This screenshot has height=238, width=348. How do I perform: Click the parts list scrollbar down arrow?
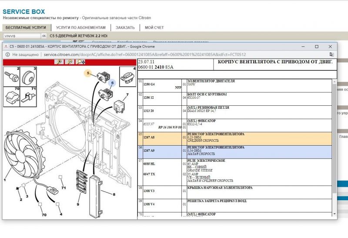[x=334, y=214]
